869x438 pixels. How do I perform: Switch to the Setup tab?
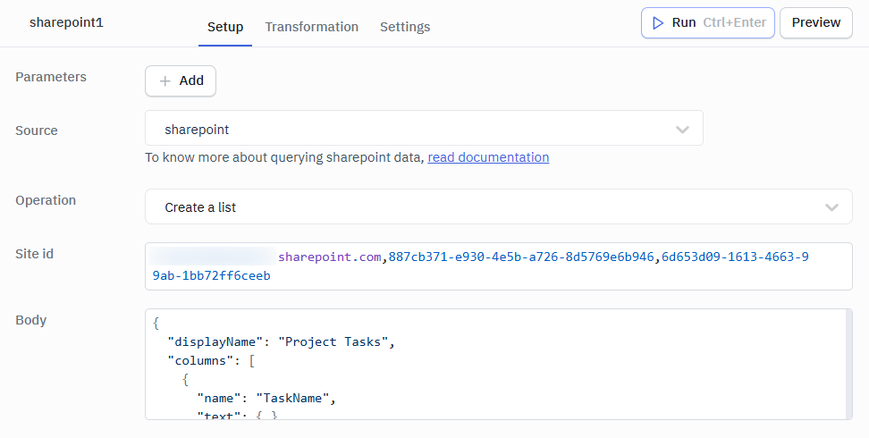tap(225, 27)
